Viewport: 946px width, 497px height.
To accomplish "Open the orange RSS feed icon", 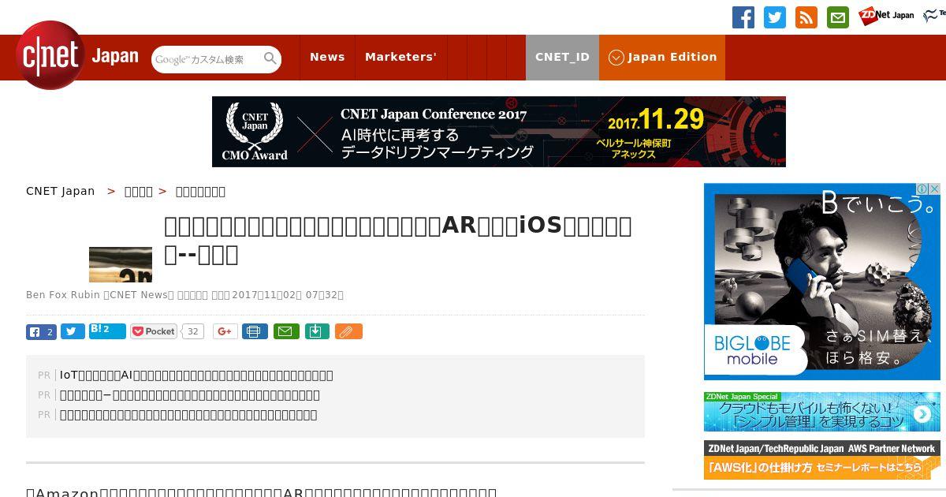I will coord(806,17).
